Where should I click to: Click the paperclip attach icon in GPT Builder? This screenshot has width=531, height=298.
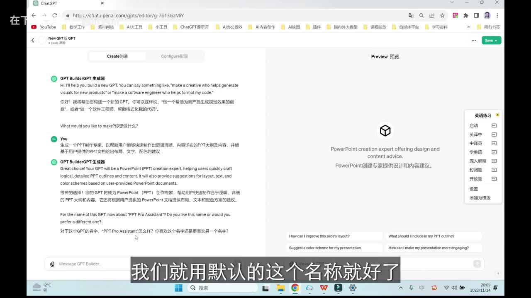click(52, 264)
